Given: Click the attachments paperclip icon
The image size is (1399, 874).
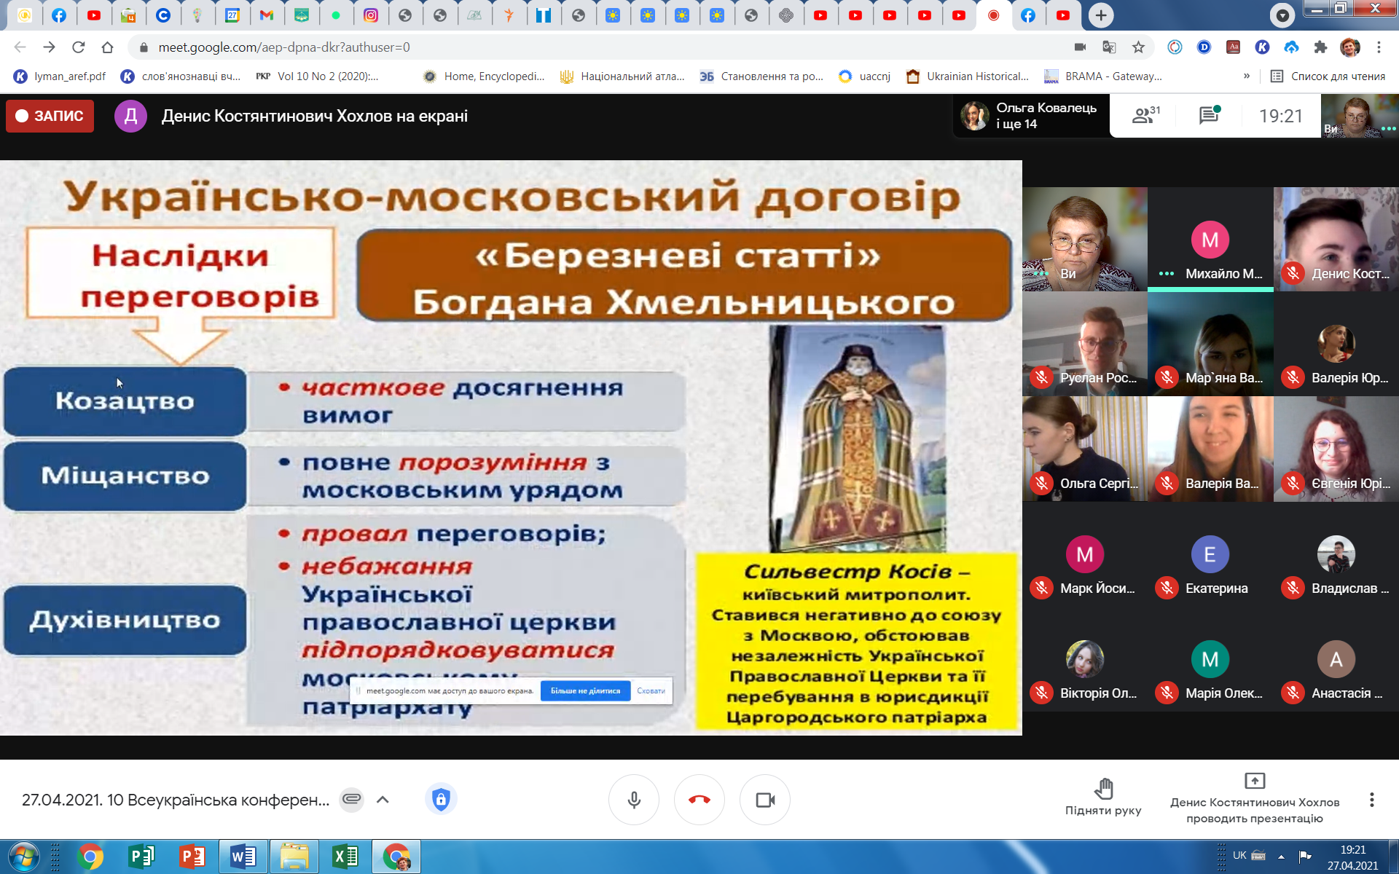Looking at the screenshot, I should click(351, 800).
